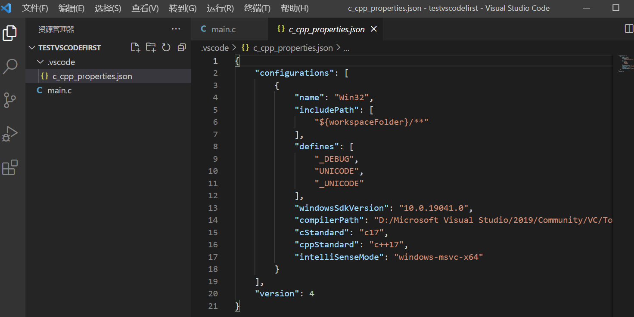Screen dimensions: 634x317
Task: Open main.c from the explorer tree
Action: [108, 90]
